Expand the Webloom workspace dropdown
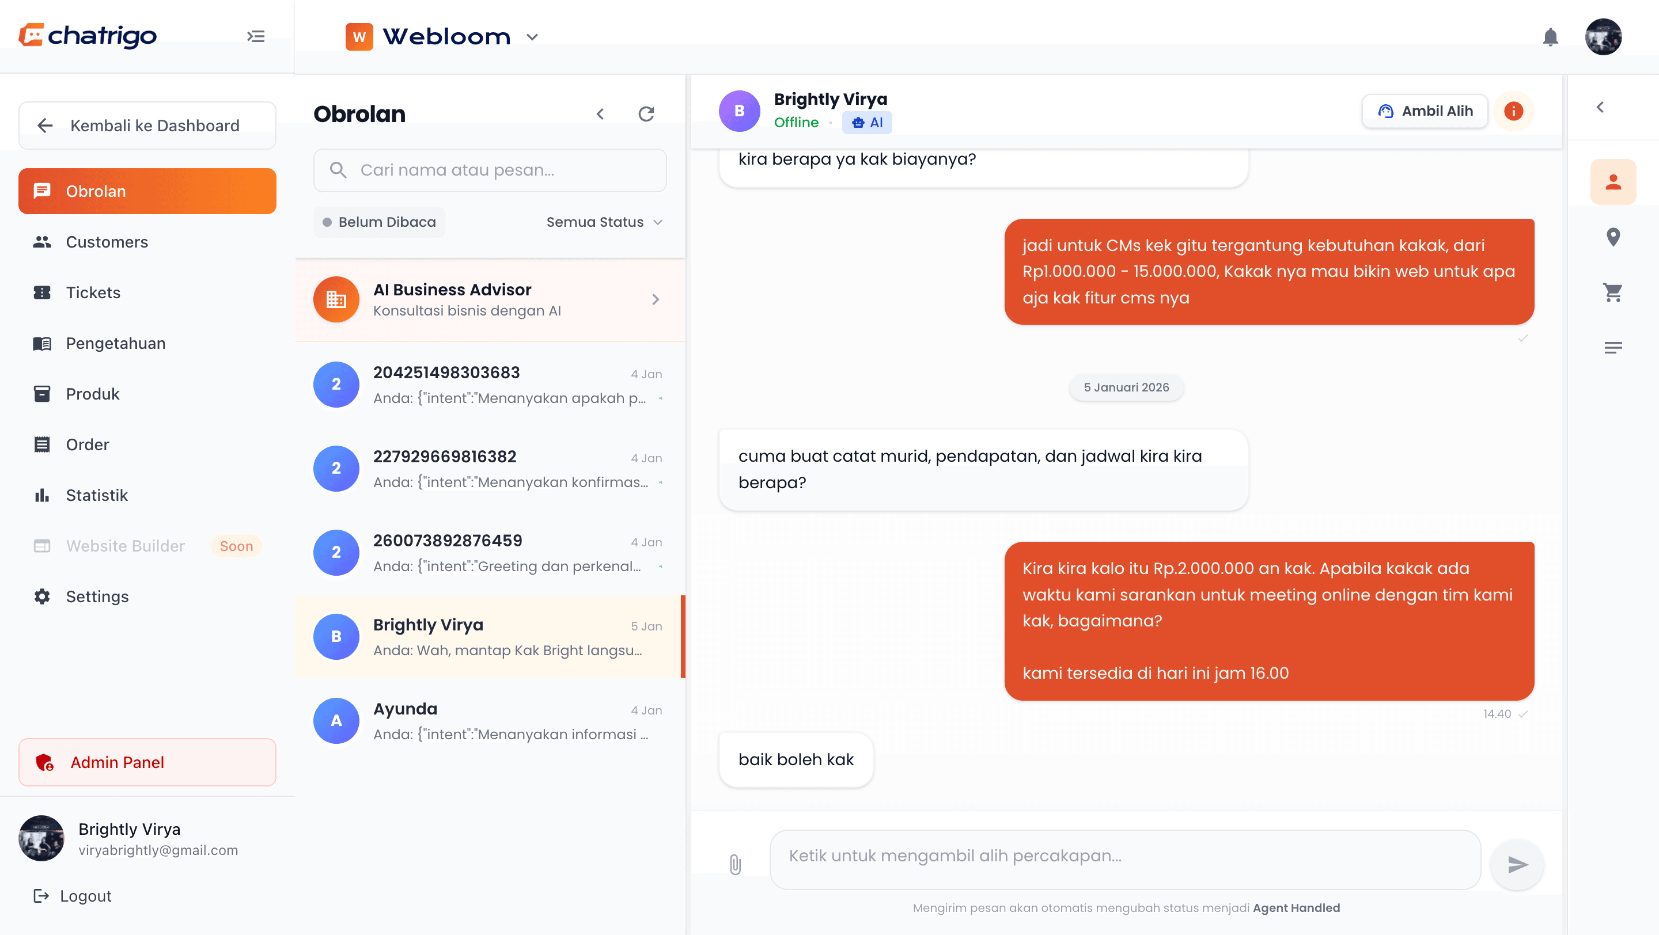This screenshot has height=935, width=1659. click(532, 37)
